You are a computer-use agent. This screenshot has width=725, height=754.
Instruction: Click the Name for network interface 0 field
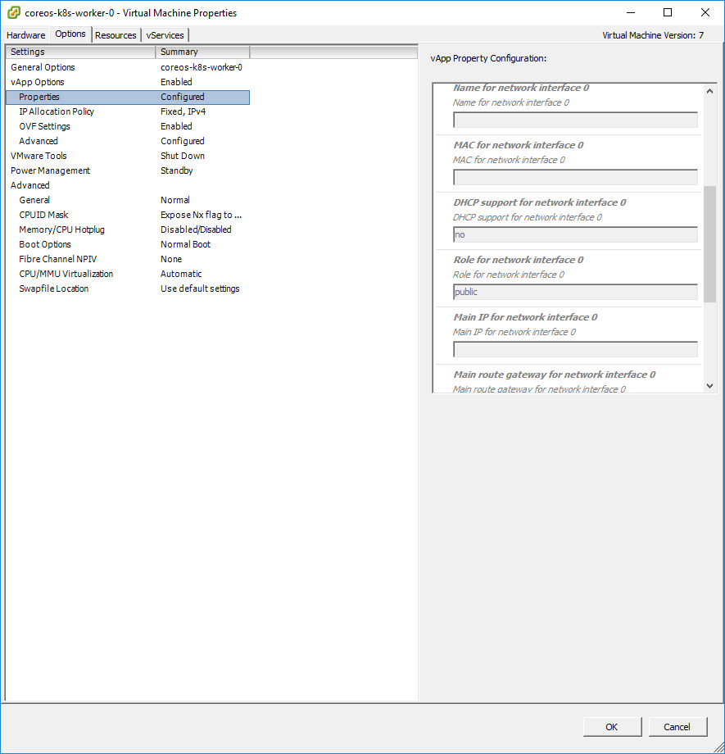pyautogui.click(x=574, y=120)
